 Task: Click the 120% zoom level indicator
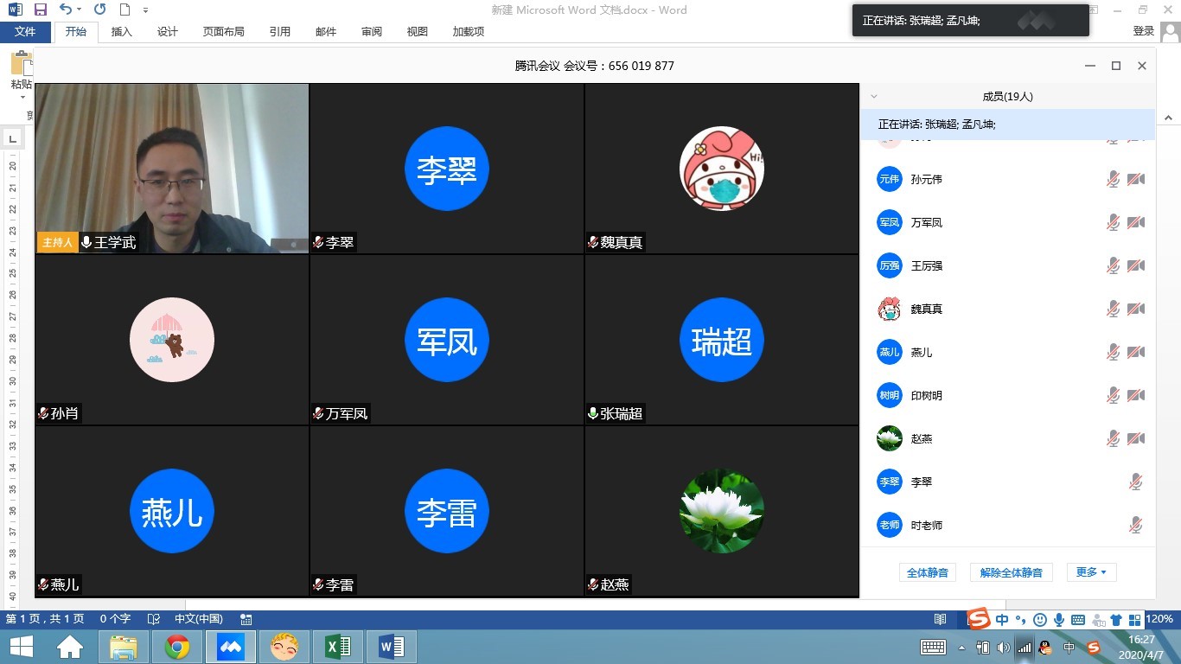(1159, 619)
